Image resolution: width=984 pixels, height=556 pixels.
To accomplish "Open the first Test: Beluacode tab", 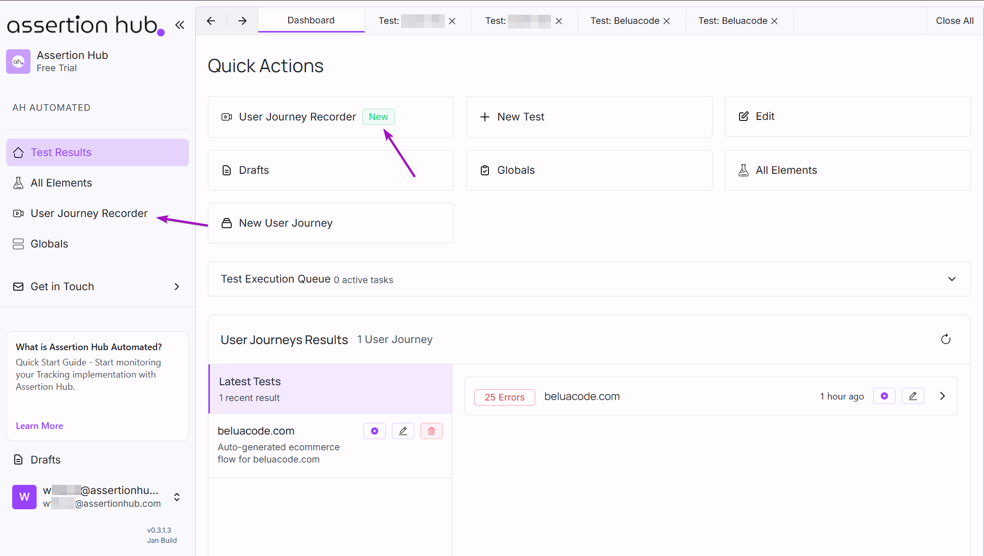I will pos(625,20).
